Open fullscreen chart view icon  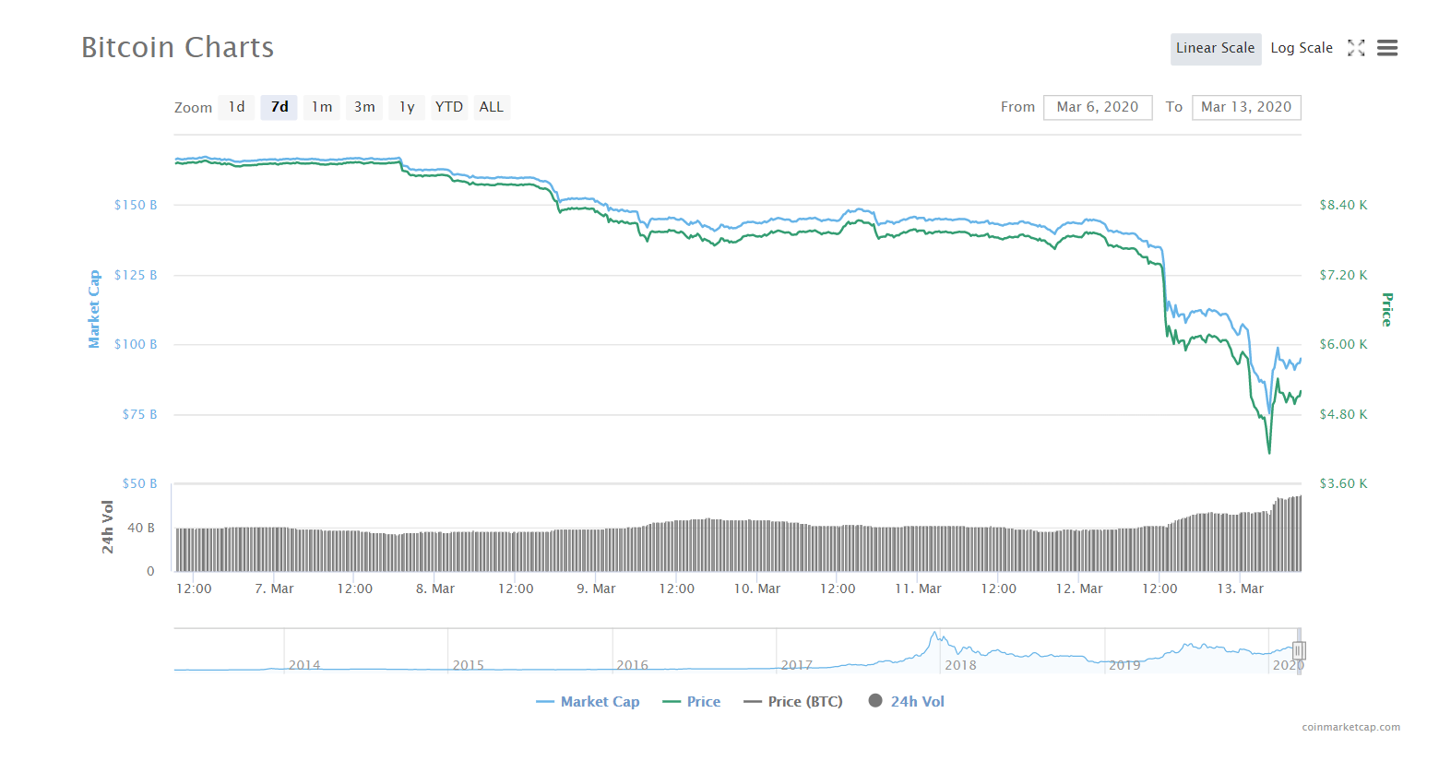1356,48
